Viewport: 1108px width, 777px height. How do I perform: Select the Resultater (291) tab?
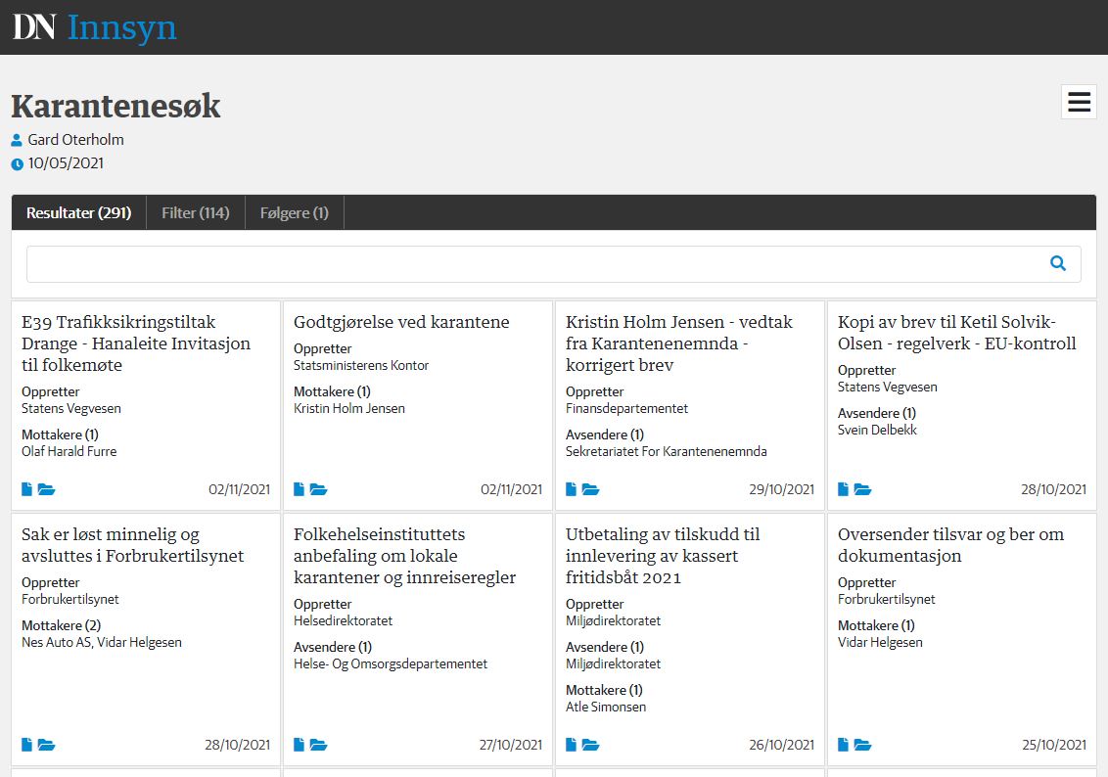click(79, 212)
